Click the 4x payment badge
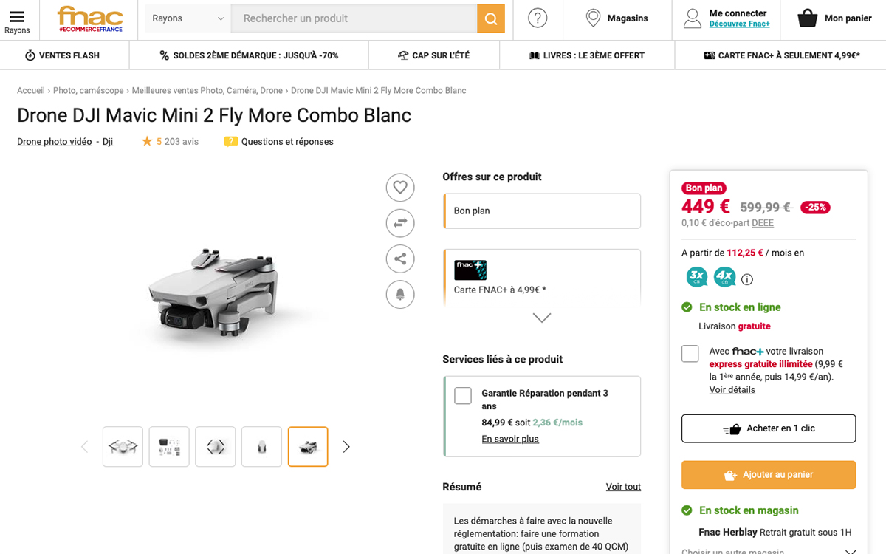The image size is (886, 554). (724, 277)
